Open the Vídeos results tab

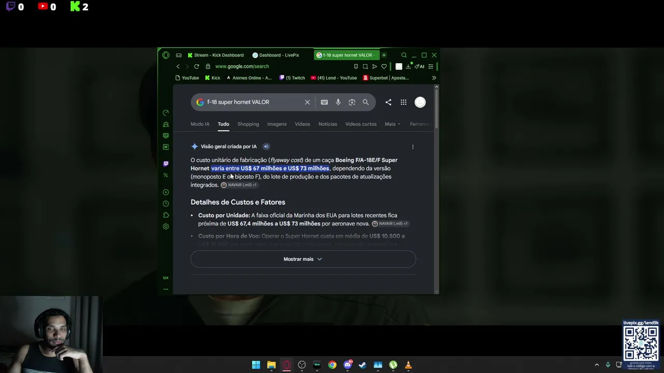coord(302,124)
